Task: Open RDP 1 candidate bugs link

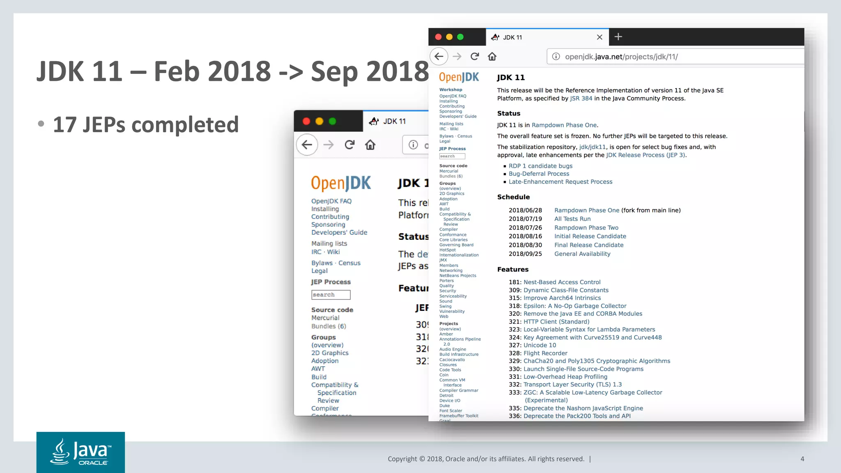Action: click(540, 166)
